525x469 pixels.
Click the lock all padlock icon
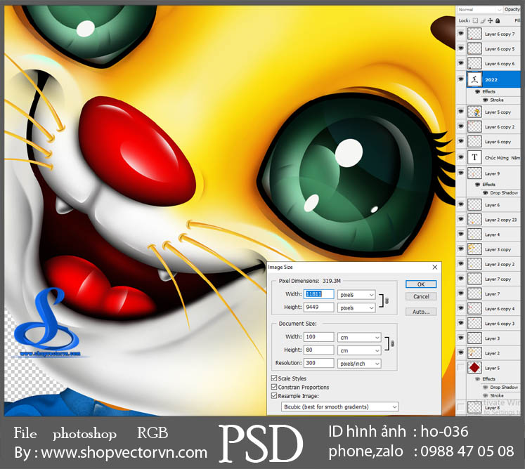coord(498,21)
